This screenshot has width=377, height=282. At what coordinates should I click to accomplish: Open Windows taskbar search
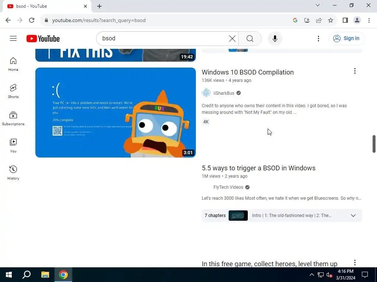point(27,275)
